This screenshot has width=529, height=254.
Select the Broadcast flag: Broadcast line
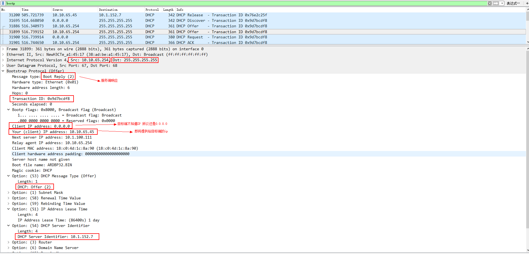(x=70, y=115)
